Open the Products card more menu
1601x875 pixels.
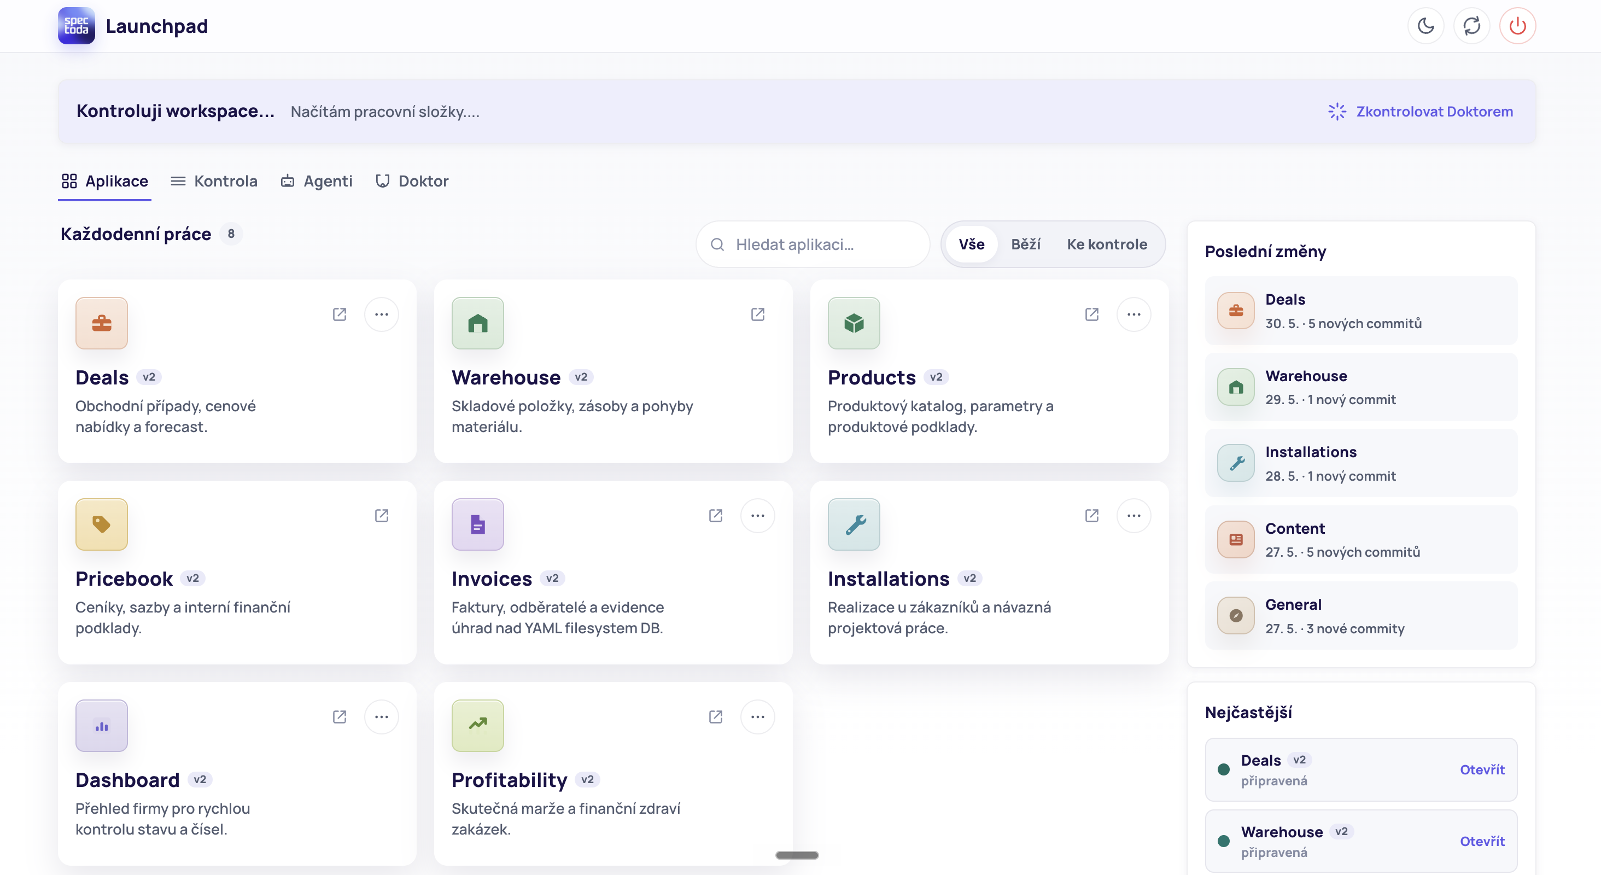(x=1134, y=314)
